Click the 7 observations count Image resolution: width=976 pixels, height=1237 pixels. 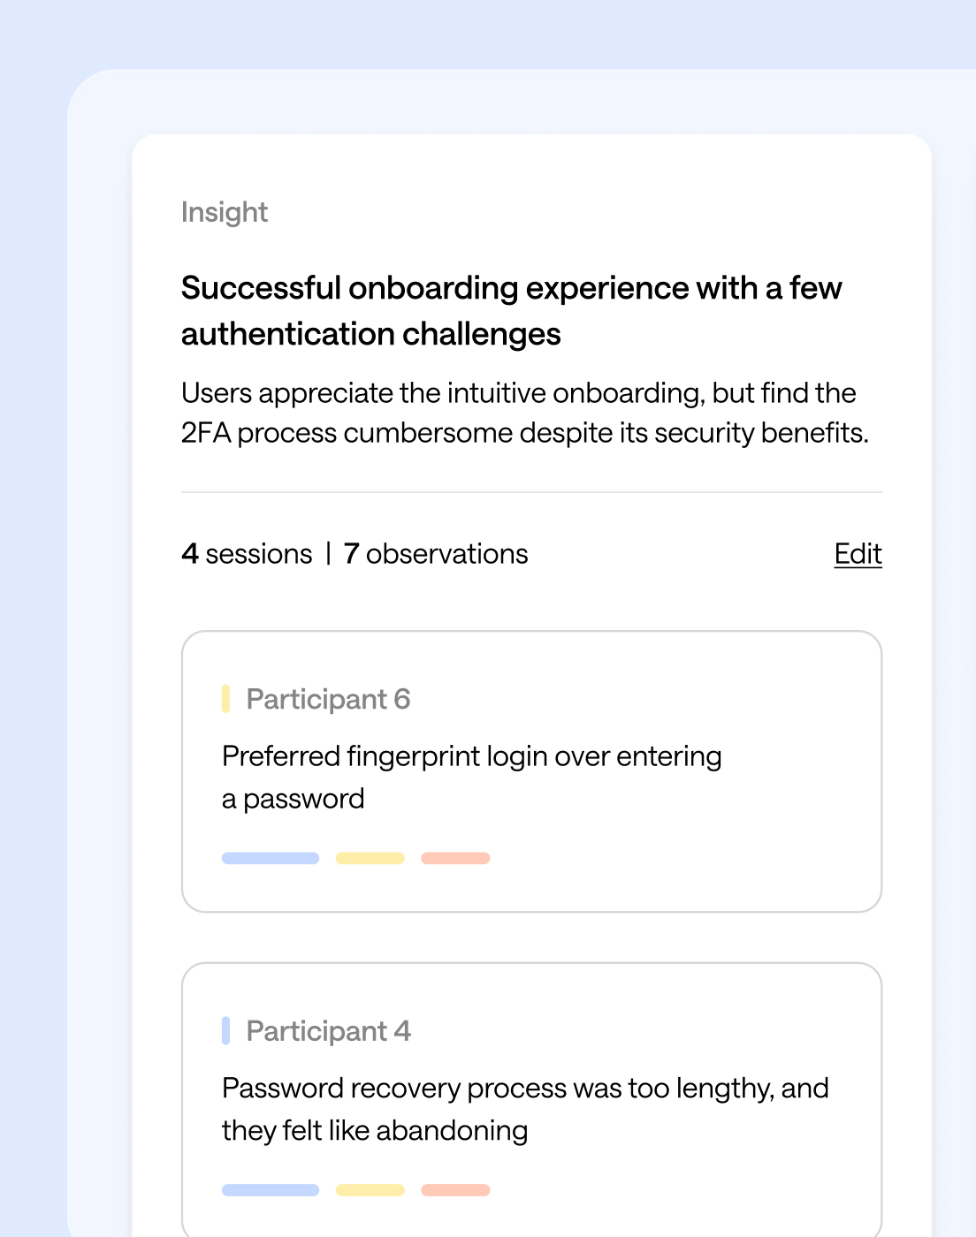tap(436, 554)
